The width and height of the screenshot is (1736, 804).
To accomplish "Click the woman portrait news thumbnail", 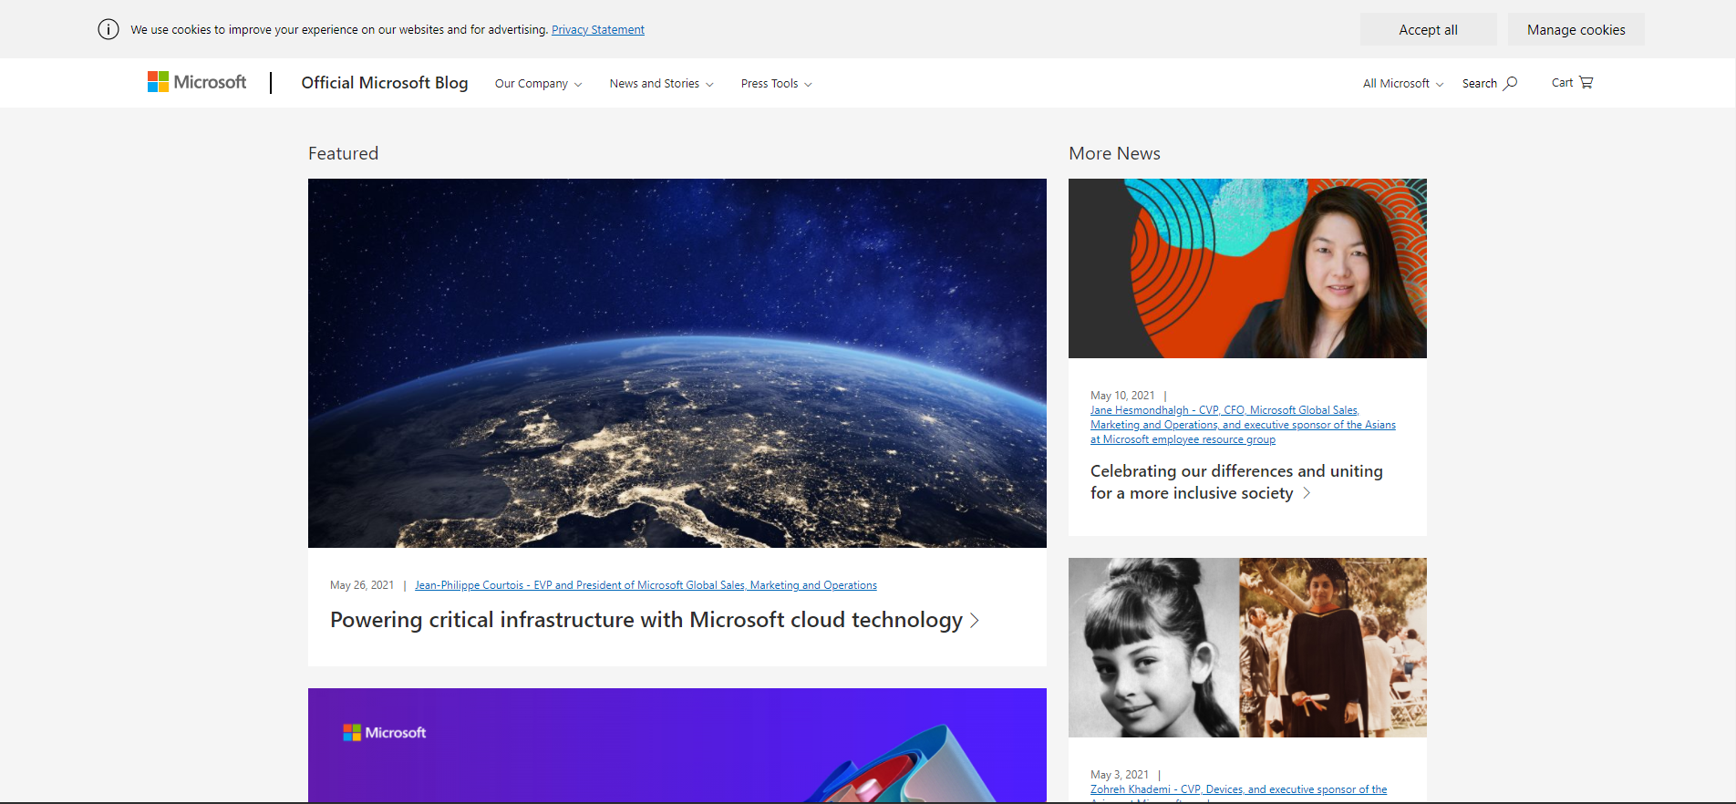I will (1247, 268).
